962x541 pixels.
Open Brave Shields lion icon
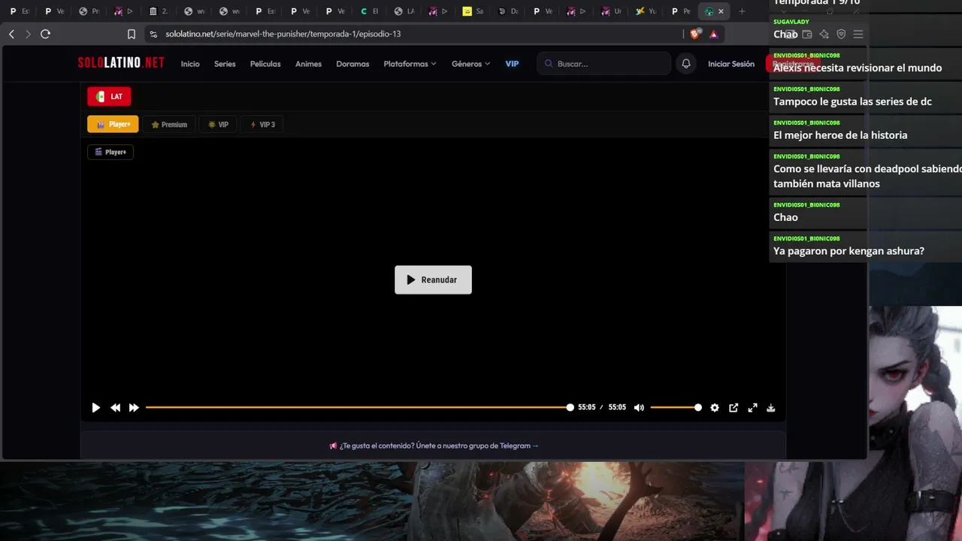695,34
